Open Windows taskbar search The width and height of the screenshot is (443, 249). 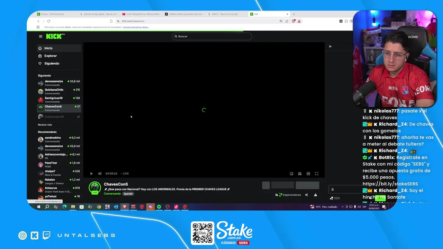(47, 207)
